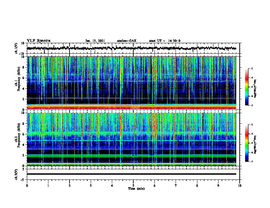Click the "8" minute tick on the time axis

click(197, 186)
